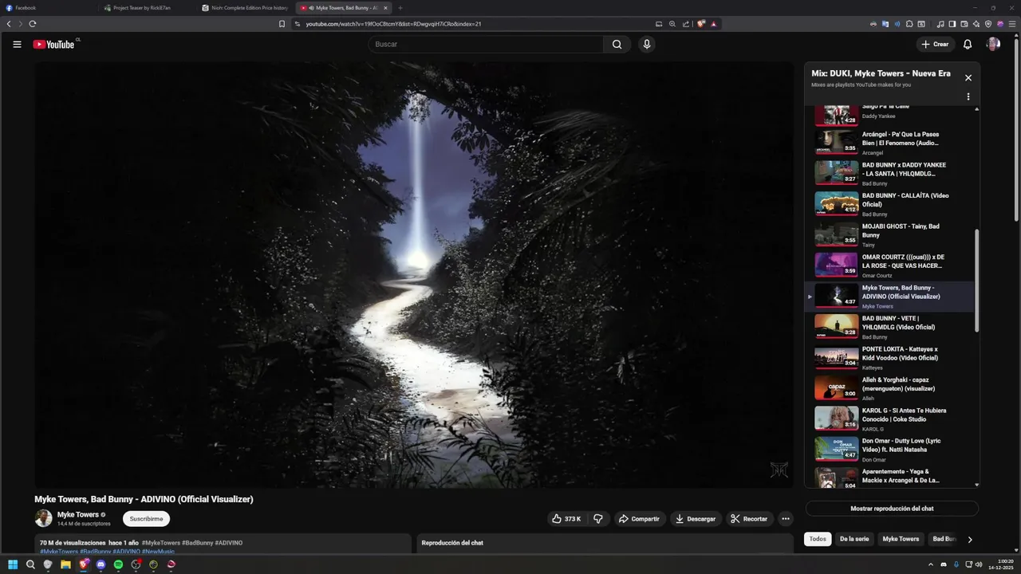
Task: Open Brave wallet icon in toolbar
Action: click(x=964, y=24)
